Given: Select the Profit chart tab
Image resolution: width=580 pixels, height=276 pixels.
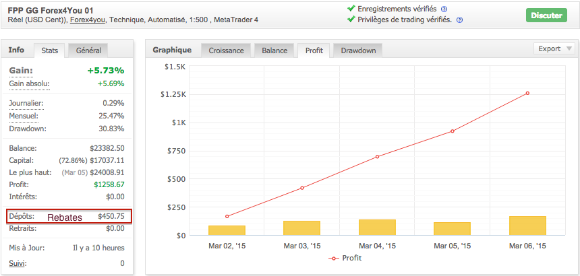Looking at the screenshot, I should (x=314, y=50).
